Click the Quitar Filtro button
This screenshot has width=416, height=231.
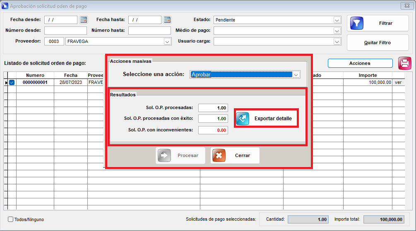pos(378,43)
